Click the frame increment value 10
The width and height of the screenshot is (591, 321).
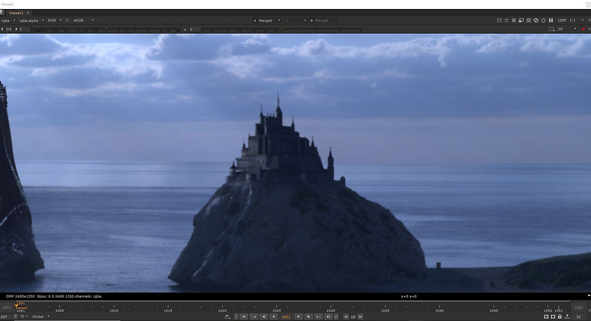point(353,317)
